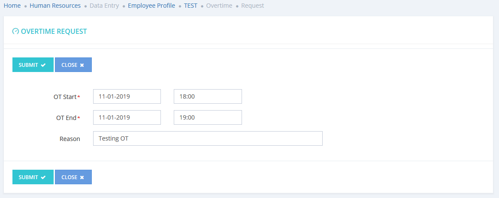Viewport: 499px width, 198px height.
Task: Focus the OT Start date field
Action: (127, 96)
